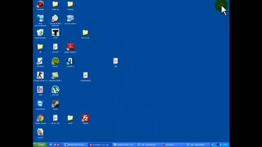Switch to Camtasia Studio taskbar window

coord(124,145)
